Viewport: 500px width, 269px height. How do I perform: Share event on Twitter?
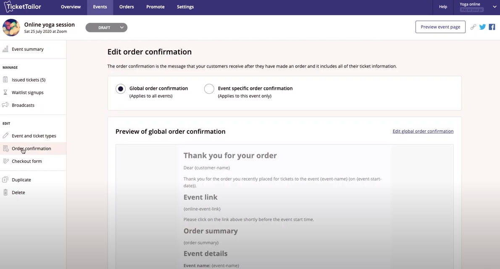click(x=482, y=27)
